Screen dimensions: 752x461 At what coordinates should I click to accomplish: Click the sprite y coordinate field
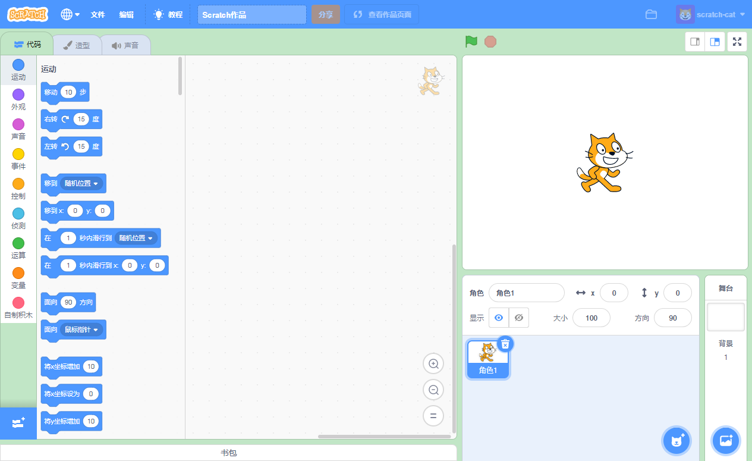[x=678, y=293]
